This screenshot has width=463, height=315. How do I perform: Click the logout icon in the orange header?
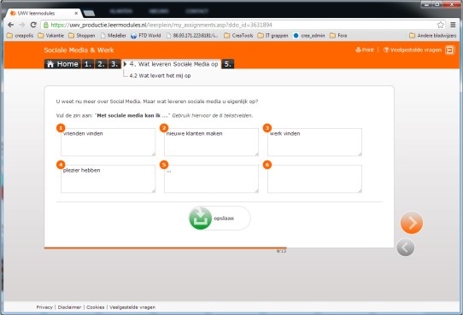pyautogui.click(x=449, y=50)
